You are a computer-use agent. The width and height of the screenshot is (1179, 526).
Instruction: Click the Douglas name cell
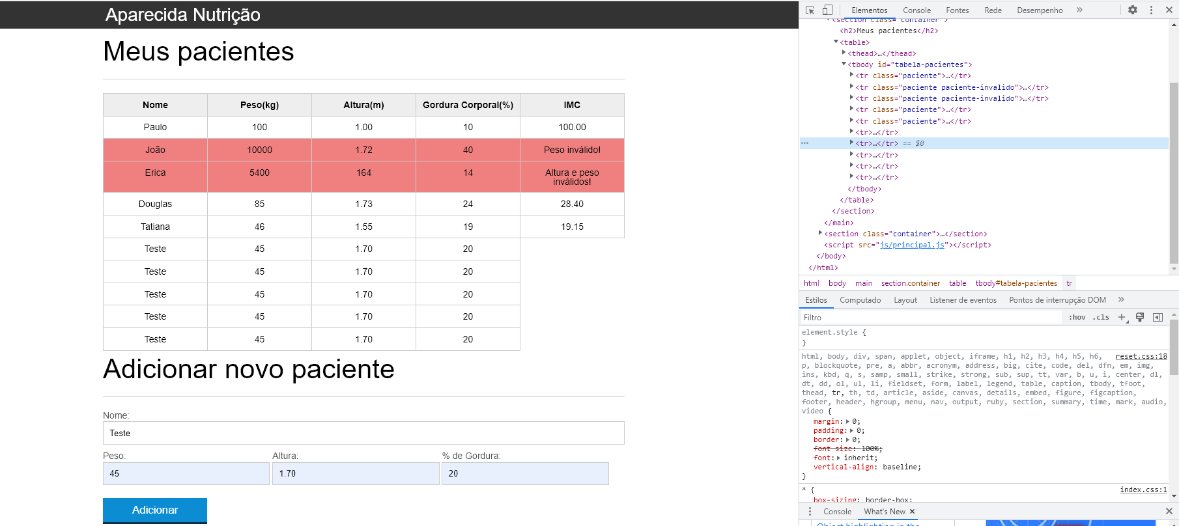155,204
